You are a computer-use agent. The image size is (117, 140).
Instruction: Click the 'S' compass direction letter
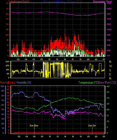pyautogui.click(x=110, y=70)
